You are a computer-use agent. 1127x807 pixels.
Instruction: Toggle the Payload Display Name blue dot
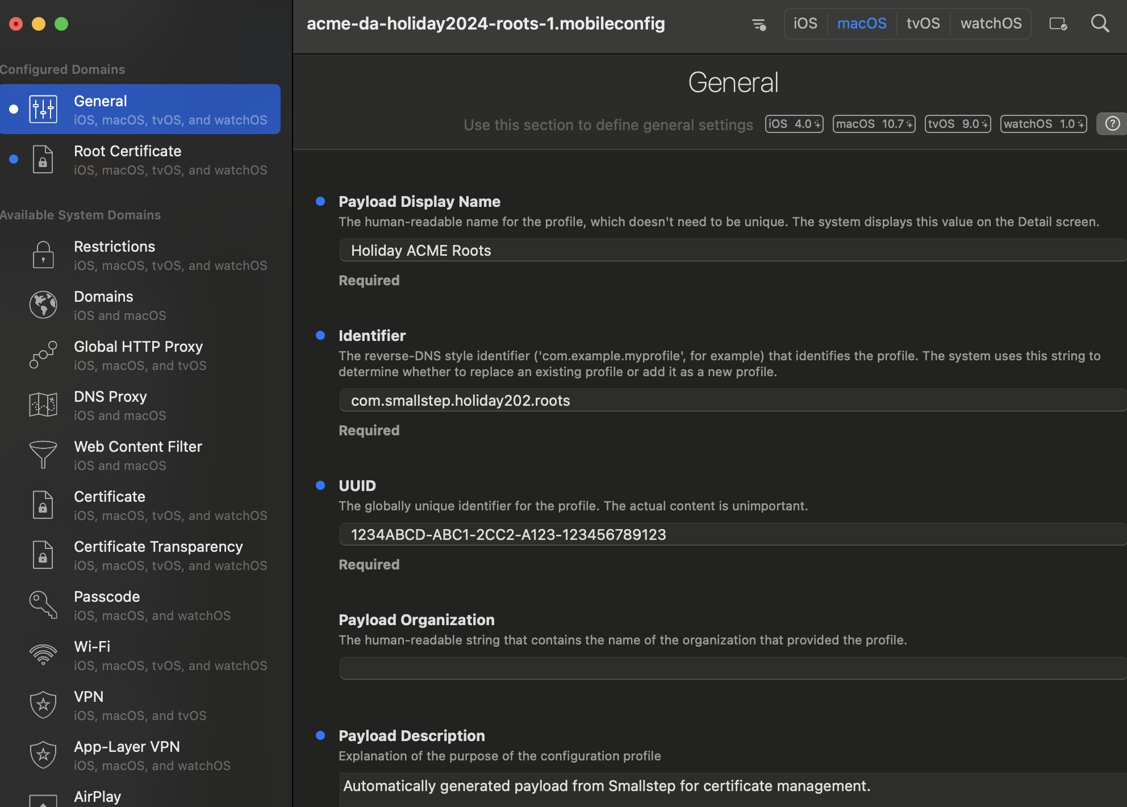point(320,201)
